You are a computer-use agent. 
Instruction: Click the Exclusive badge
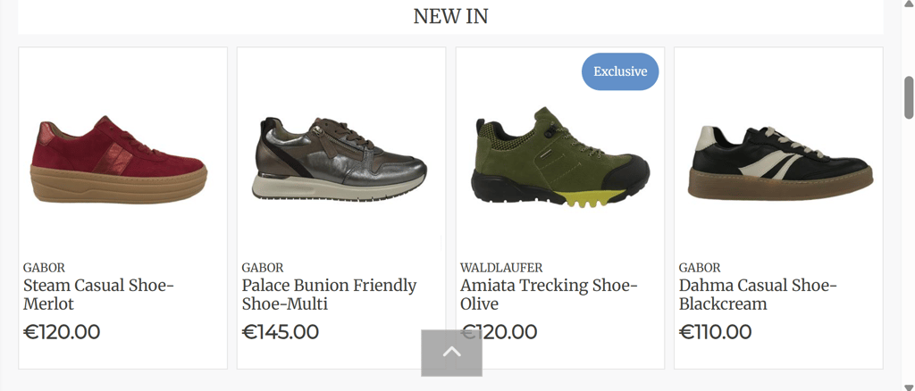click(619, 71)
